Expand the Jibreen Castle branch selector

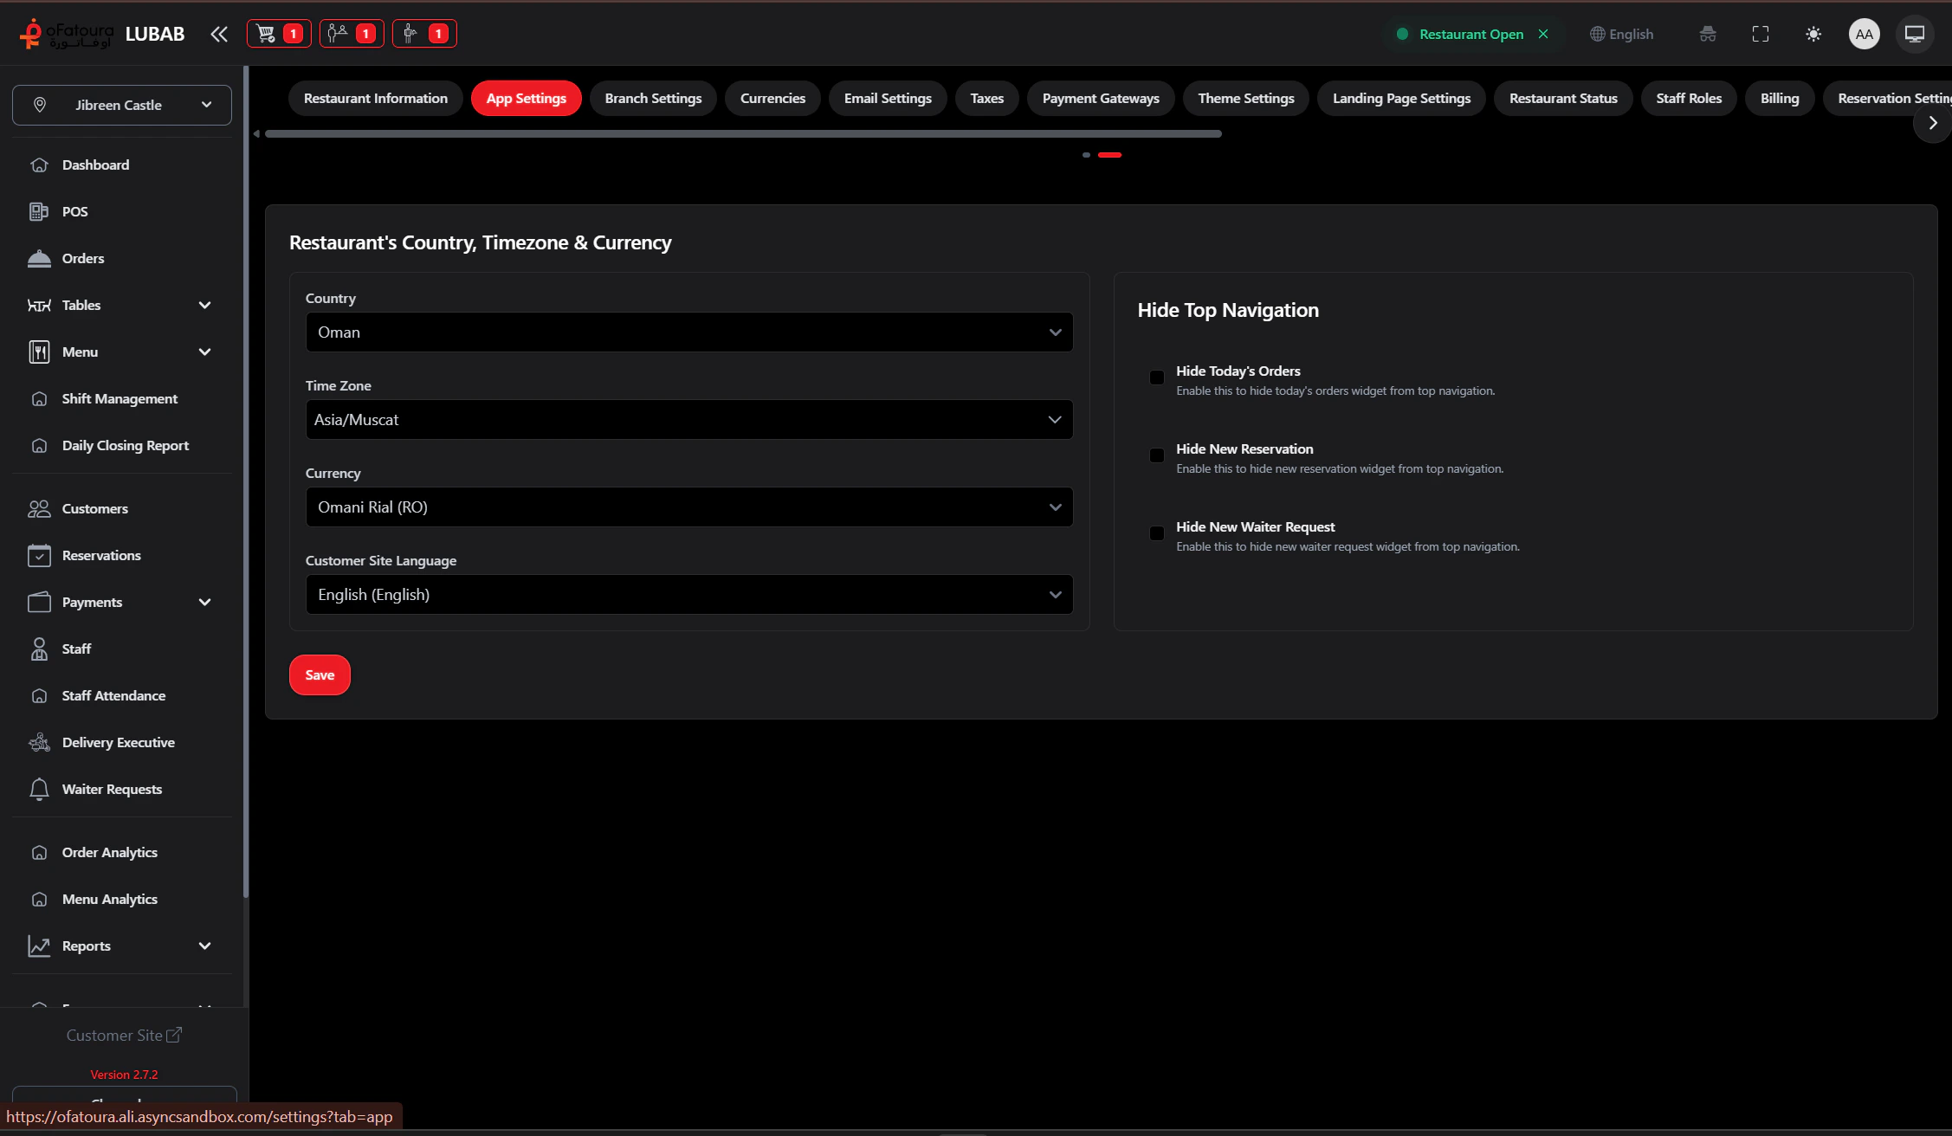coord(122,105)
